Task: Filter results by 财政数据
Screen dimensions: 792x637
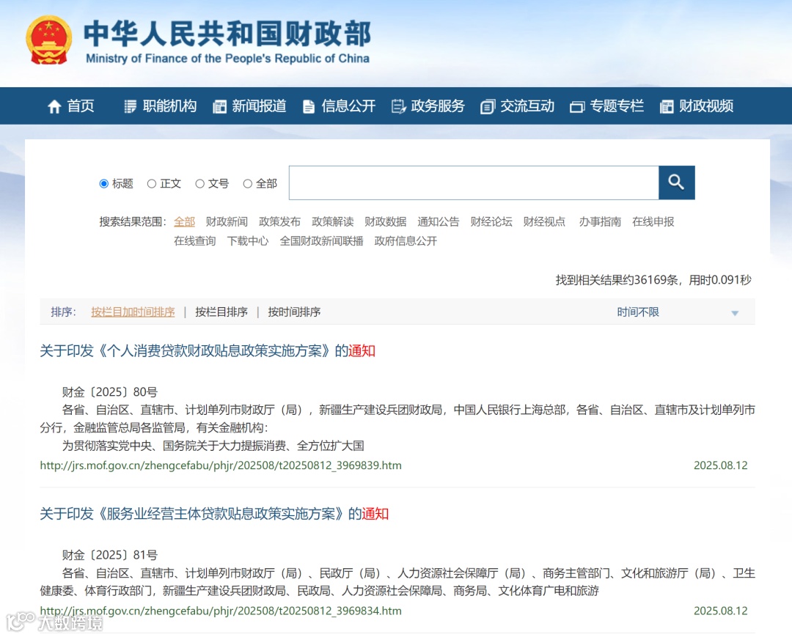Action: click(386, 221)
